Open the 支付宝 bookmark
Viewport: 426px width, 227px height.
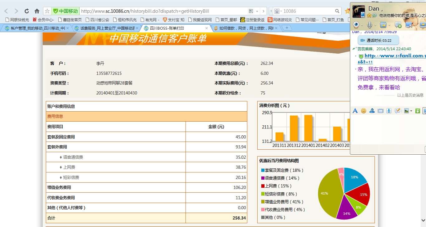173,20
